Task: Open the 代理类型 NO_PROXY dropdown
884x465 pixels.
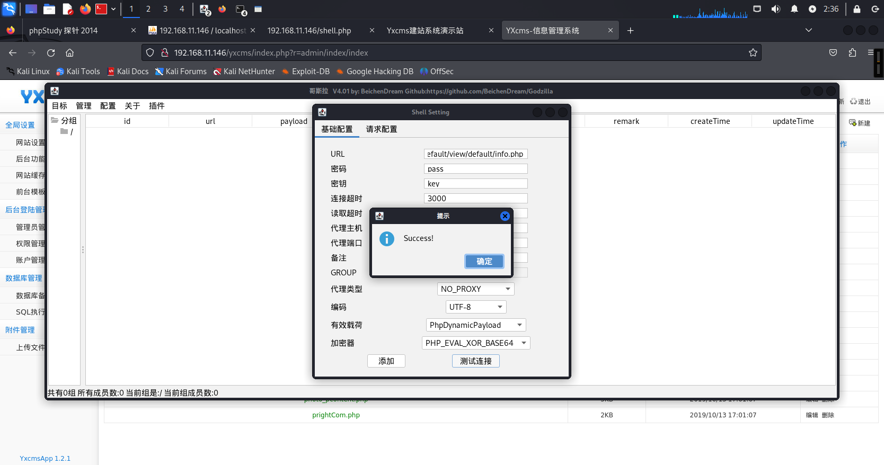Action: pyautogui.click(x=476, y=289)
